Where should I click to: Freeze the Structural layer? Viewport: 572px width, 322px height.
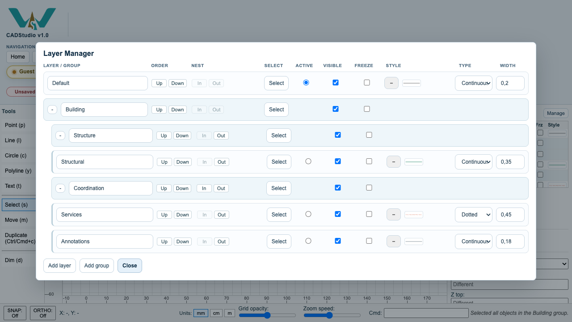coord(369,161)
